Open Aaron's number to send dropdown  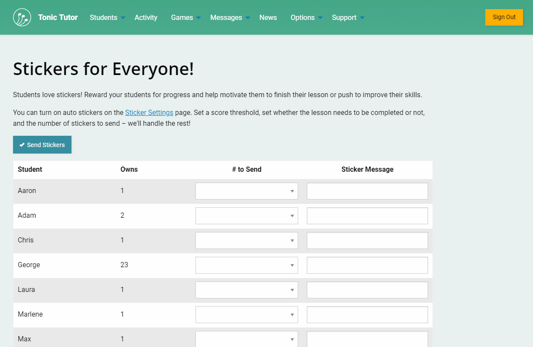(247, 191)
